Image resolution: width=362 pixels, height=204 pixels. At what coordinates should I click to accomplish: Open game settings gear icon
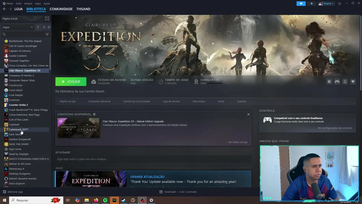click(x=329, y=82)
